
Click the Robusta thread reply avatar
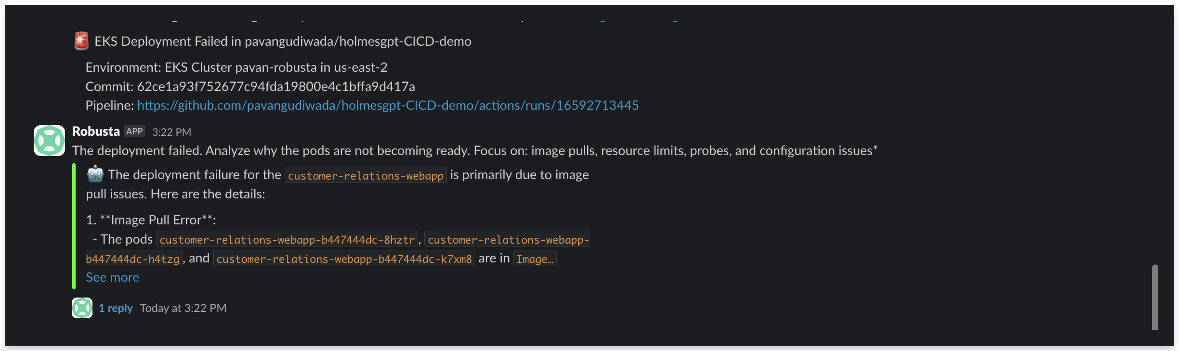(x=82, y=308)
